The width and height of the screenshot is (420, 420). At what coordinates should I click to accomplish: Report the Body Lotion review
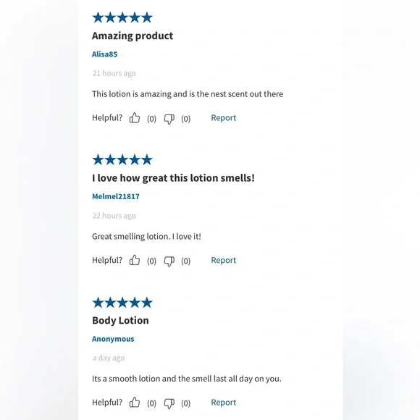point(223,403)
